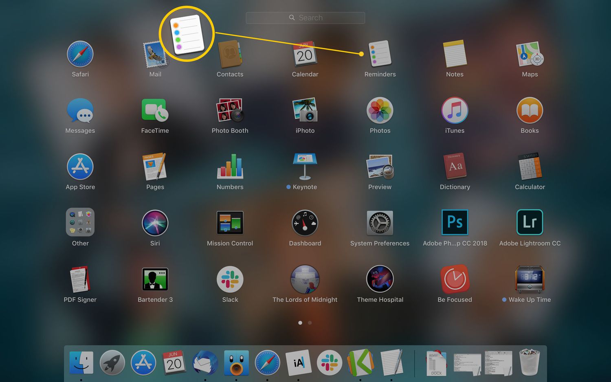Image resolution: width=611 pixels, height=382 pixels.
Task: Open App Store in Launchpad grid
Action: [80, 167]
